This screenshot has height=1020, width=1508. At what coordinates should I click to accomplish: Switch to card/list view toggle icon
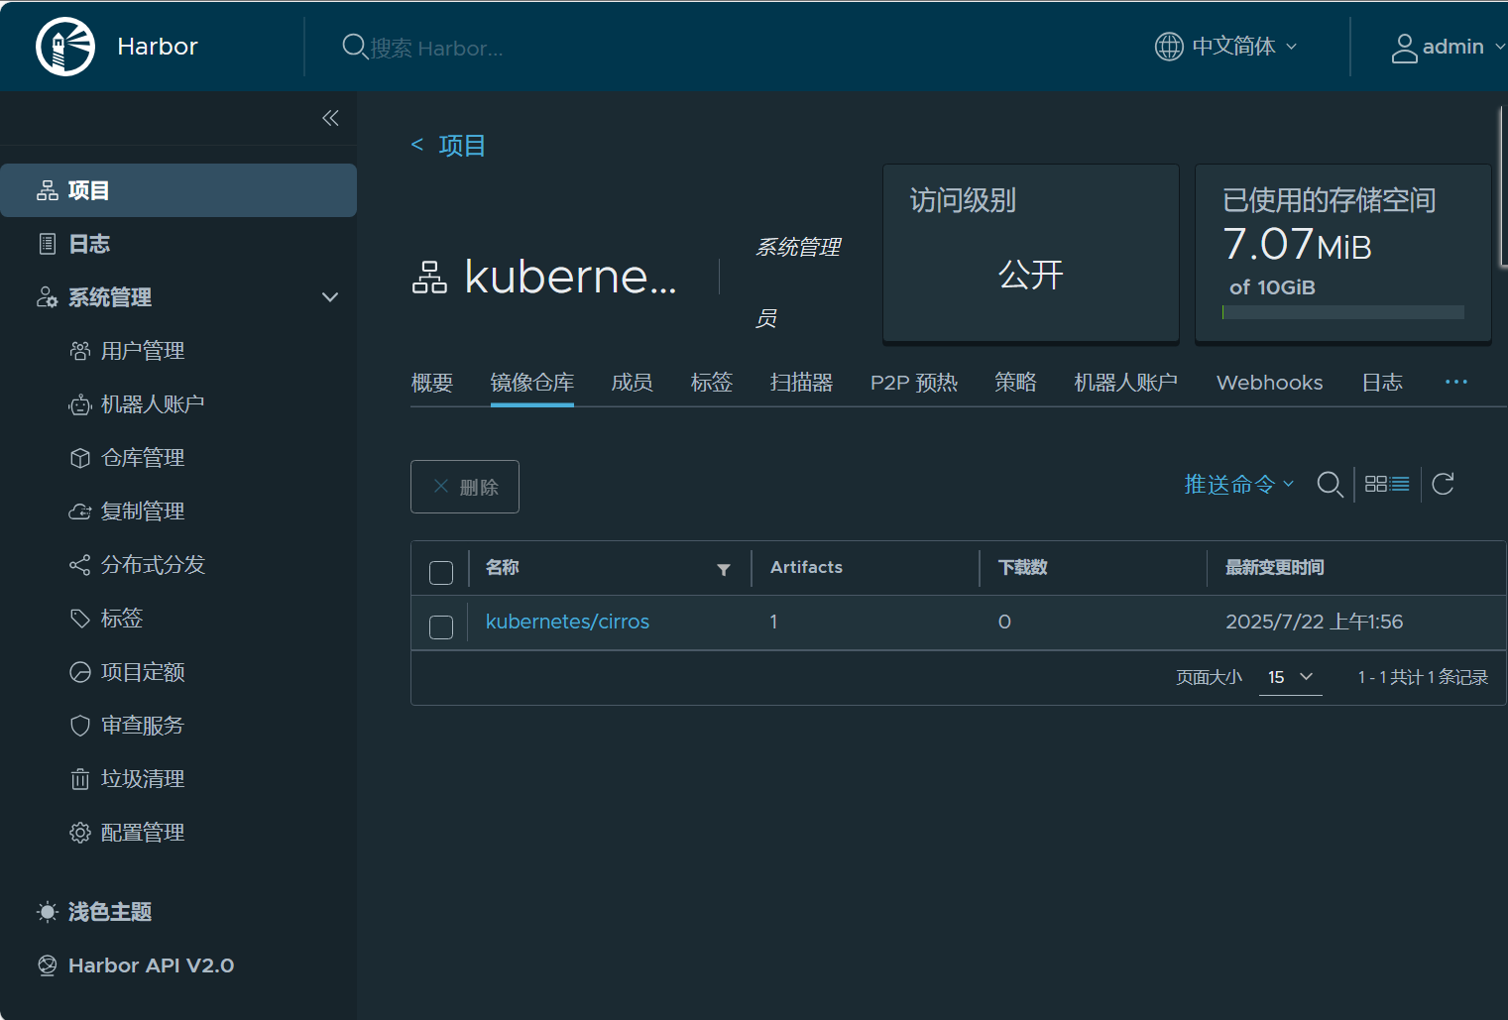(1387, 484)
